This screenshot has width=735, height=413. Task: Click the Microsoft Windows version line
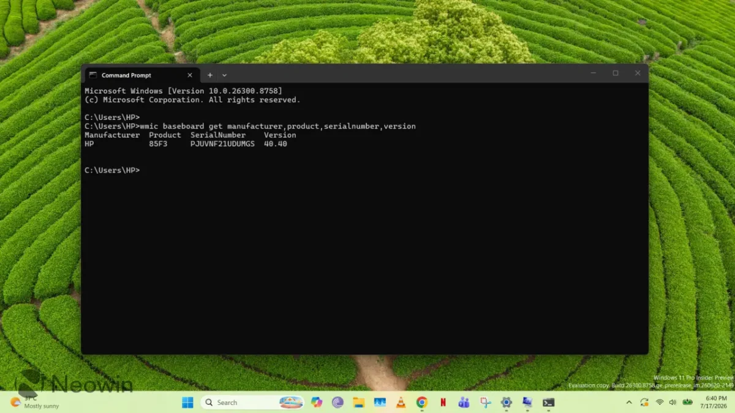(184, 91)
